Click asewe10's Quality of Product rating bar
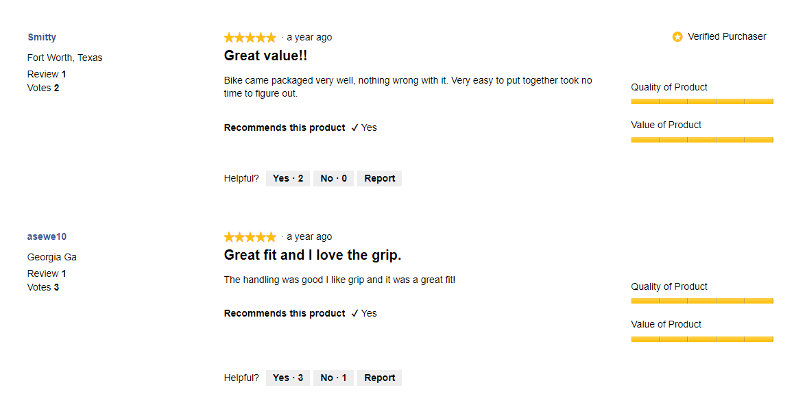 [702, 301]
